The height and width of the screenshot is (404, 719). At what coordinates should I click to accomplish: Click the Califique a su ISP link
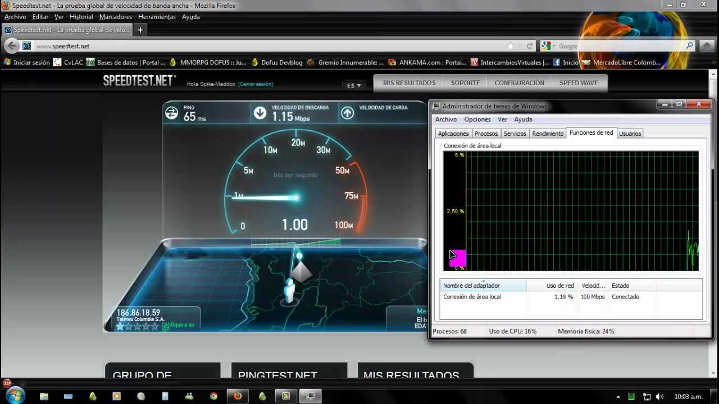click(178, 326)
